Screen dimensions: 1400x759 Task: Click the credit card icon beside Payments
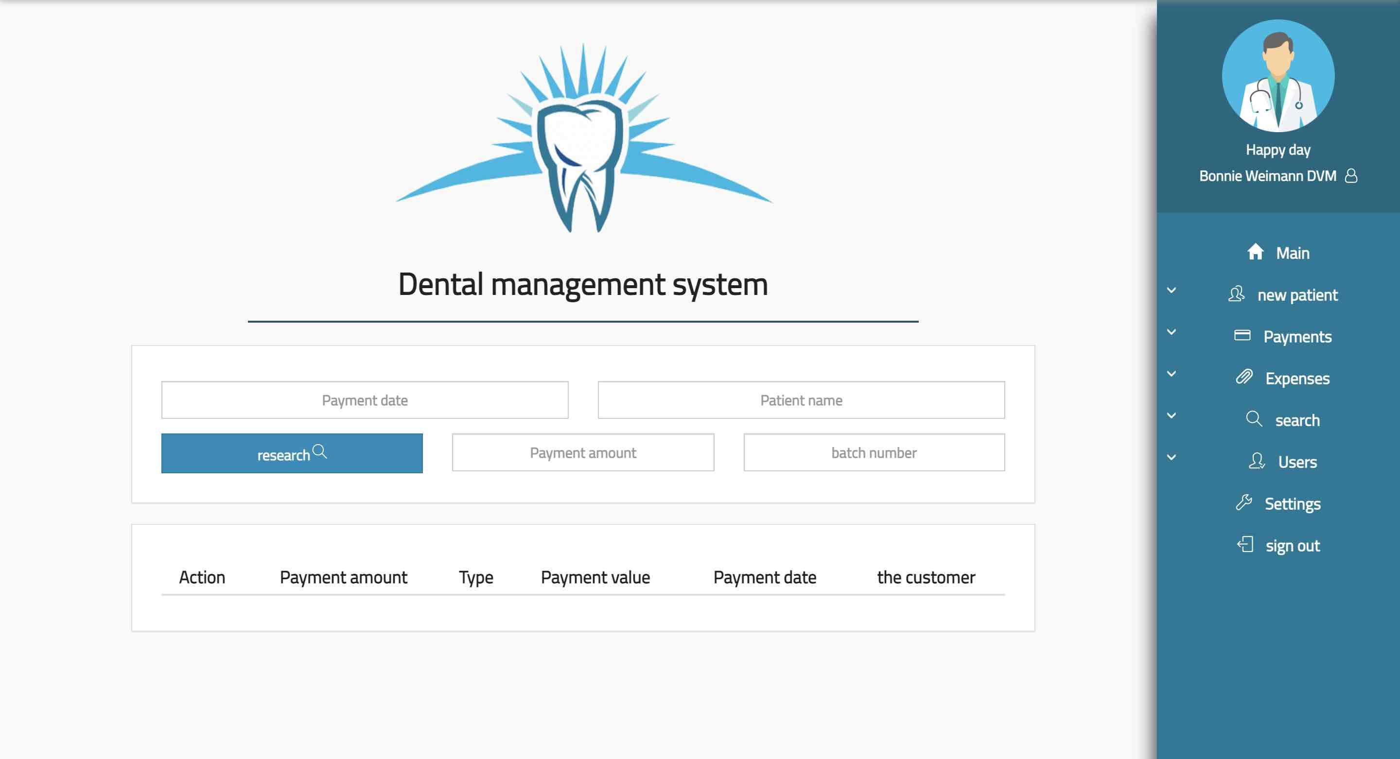[x=1242, y=335]
